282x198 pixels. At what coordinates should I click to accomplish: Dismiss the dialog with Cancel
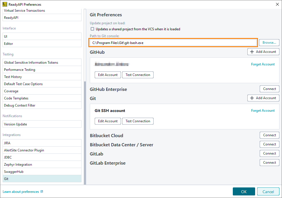(x=268, y=191)
